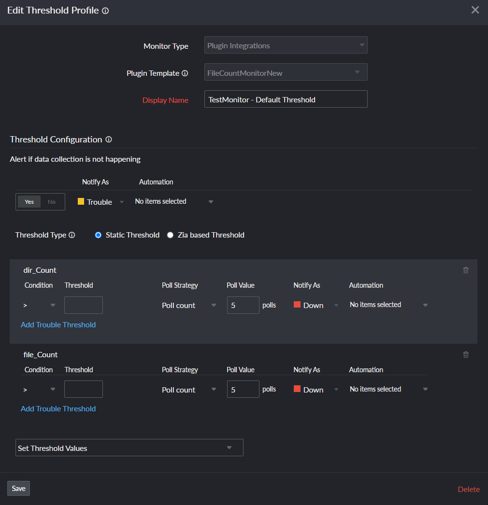This screenshot has height=505, width=488.
Task: Click Delete to remove threshold profile
Action: (469, 490)
